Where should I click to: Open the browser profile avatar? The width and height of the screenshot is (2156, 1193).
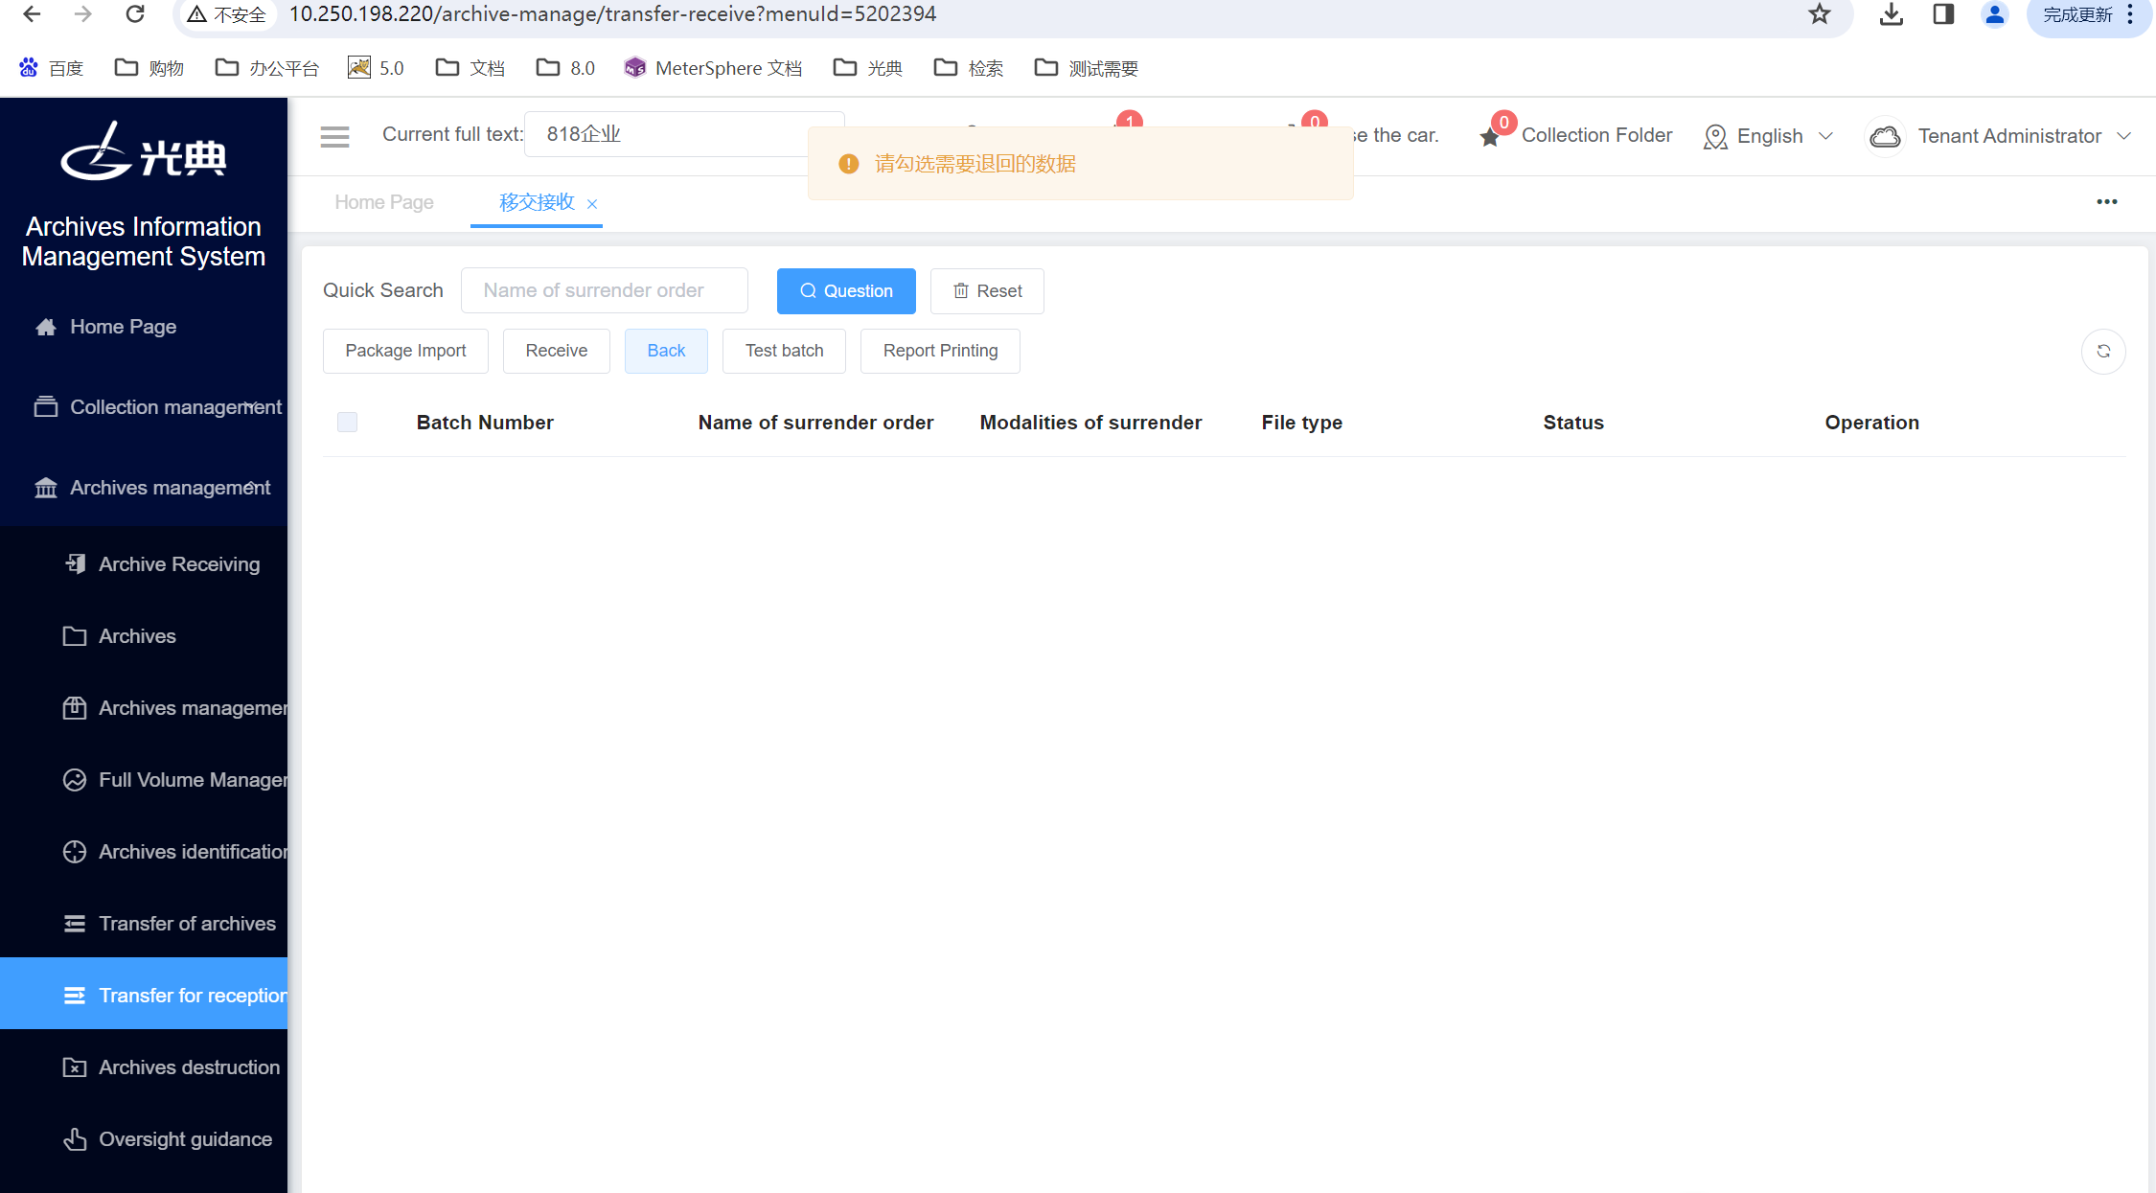(1995, 14)
